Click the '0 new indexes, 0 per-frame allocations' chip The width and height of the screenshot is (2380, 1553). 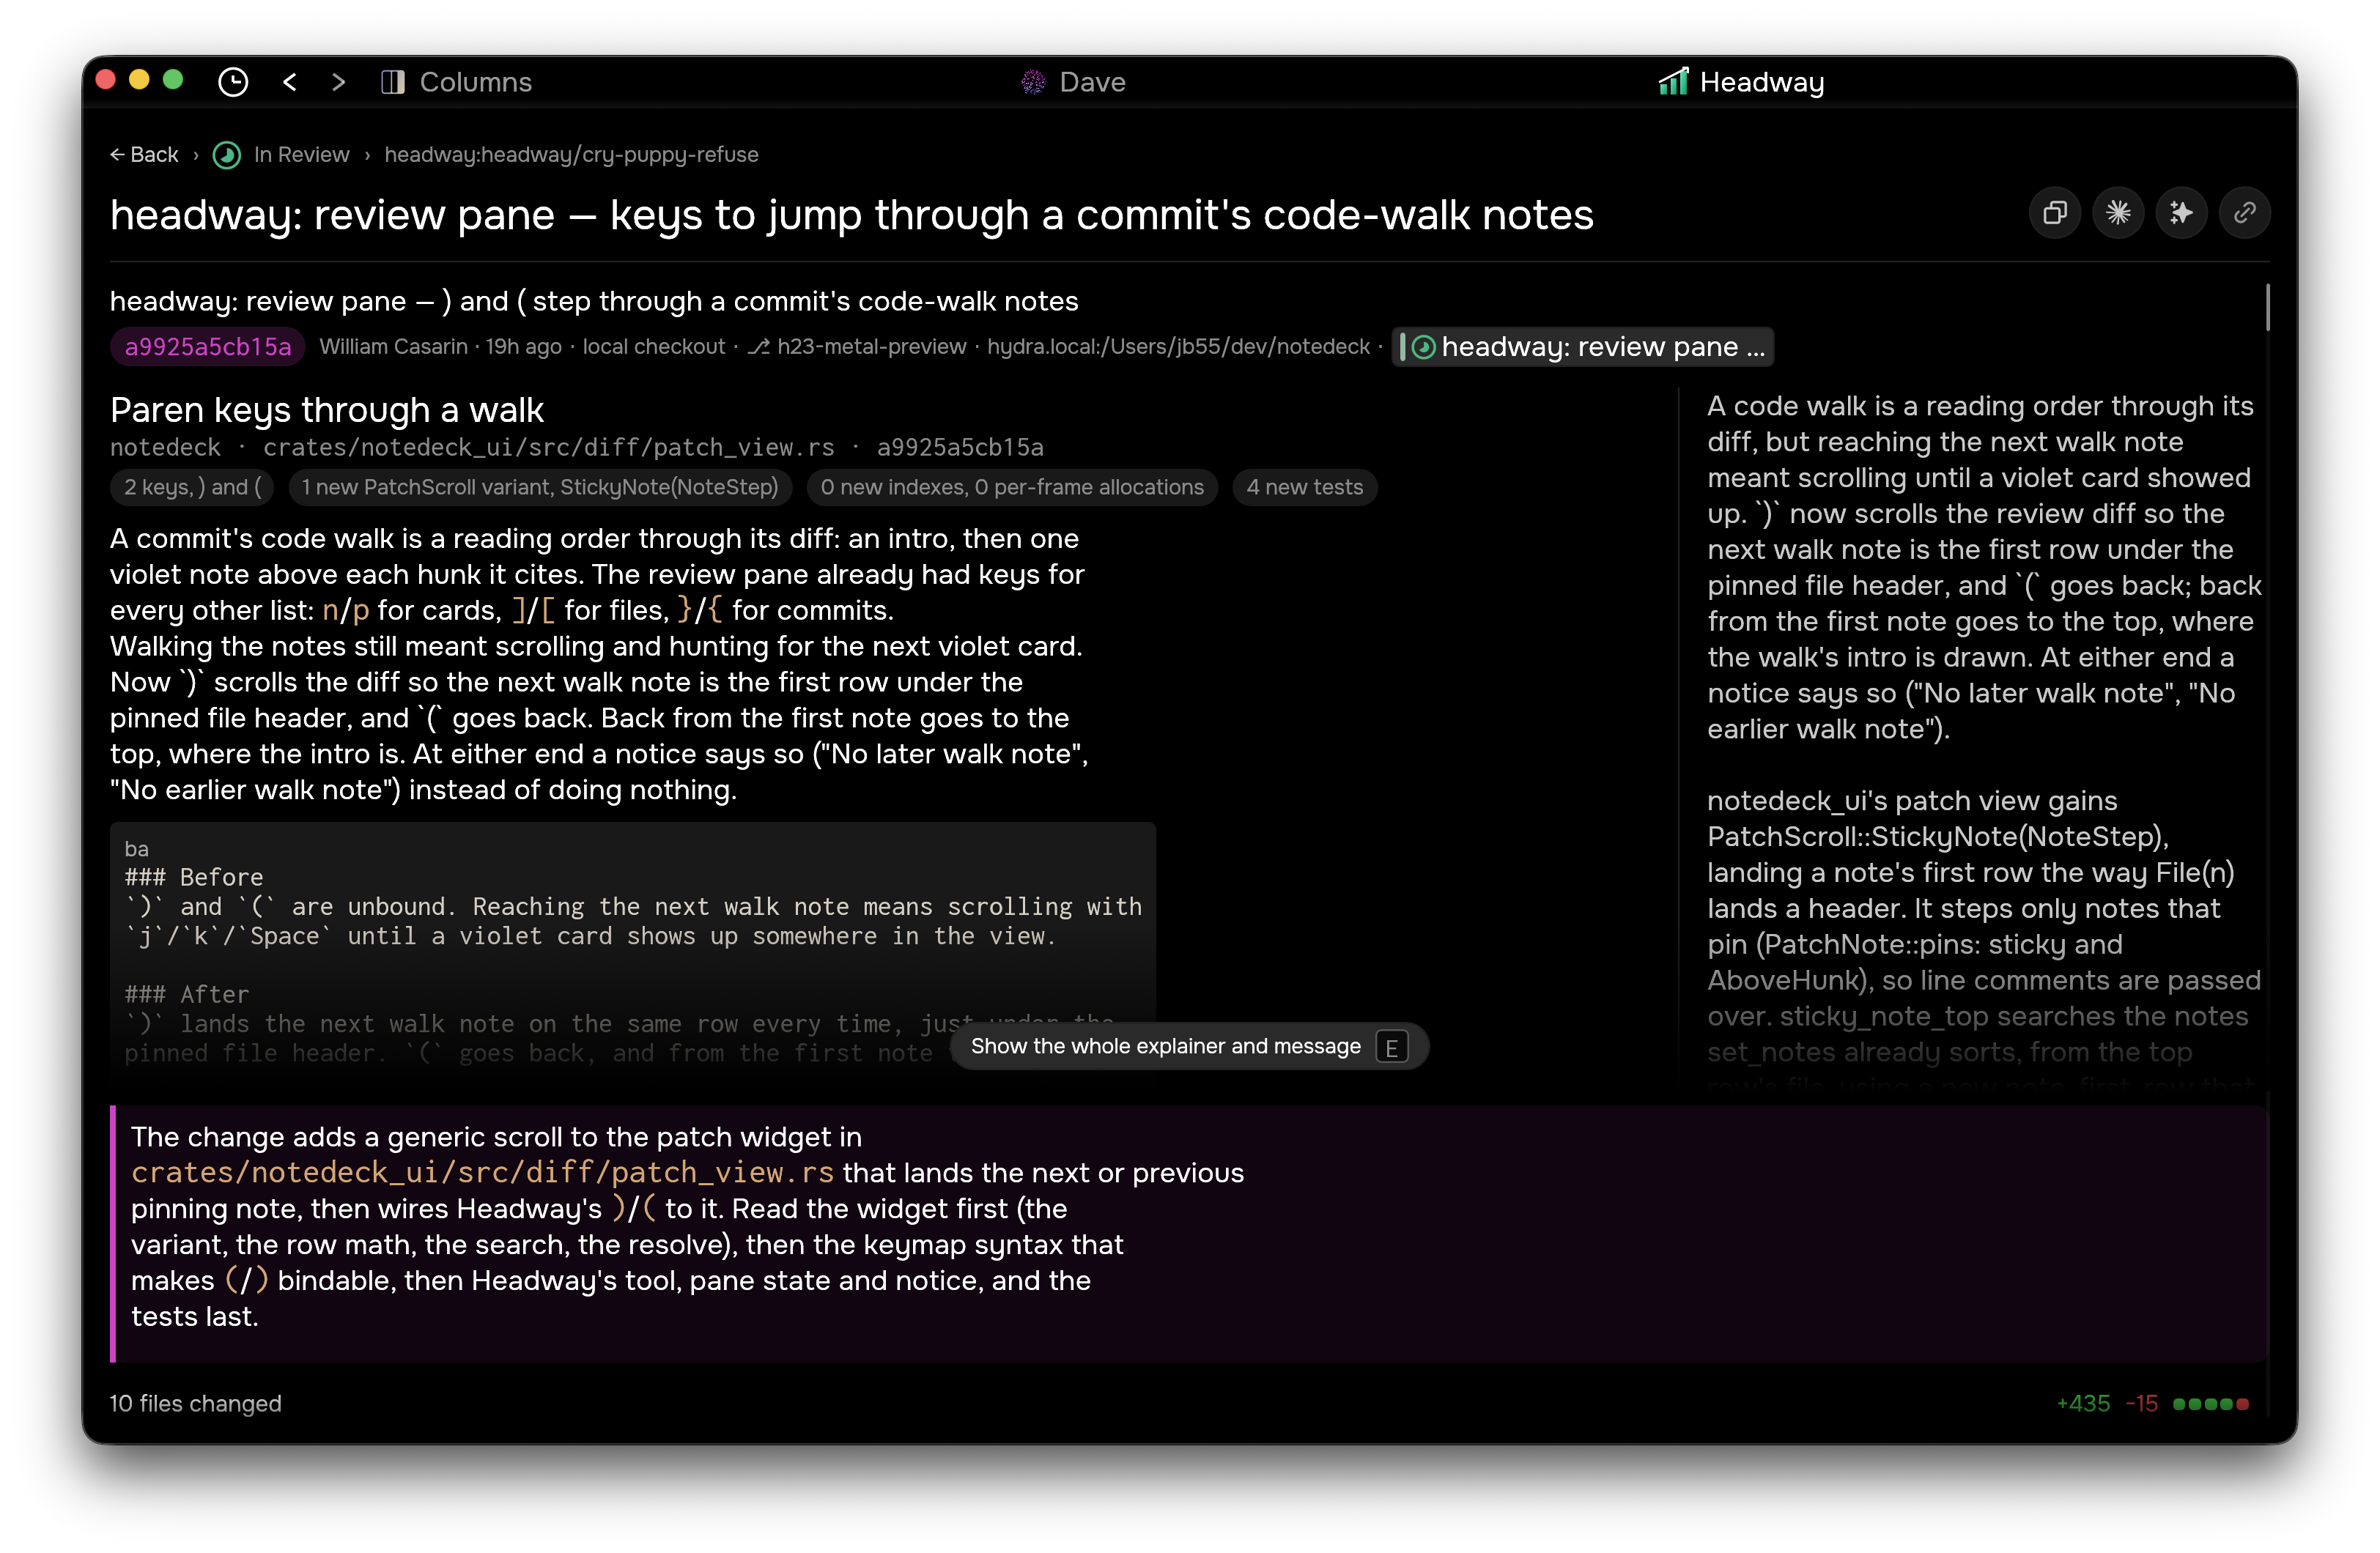coord(1012,487)
